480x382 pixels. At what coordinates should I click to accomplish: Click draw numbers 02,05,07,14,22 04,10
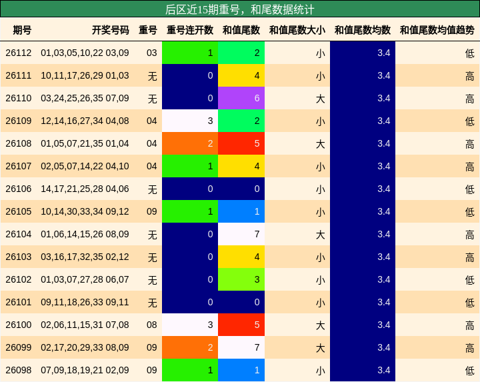(x=85, y=166)
